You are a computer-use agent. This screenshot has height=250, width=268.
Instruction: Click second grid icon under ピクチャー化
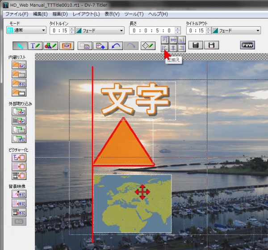point(19,167)
